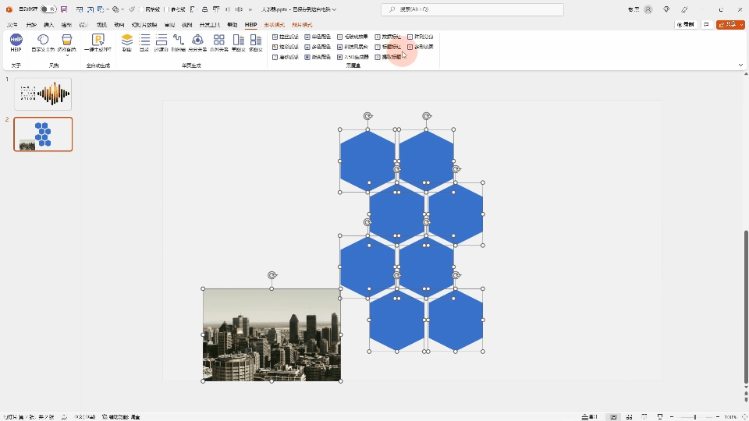Click top item in first magic box column

tap(286, 37)
